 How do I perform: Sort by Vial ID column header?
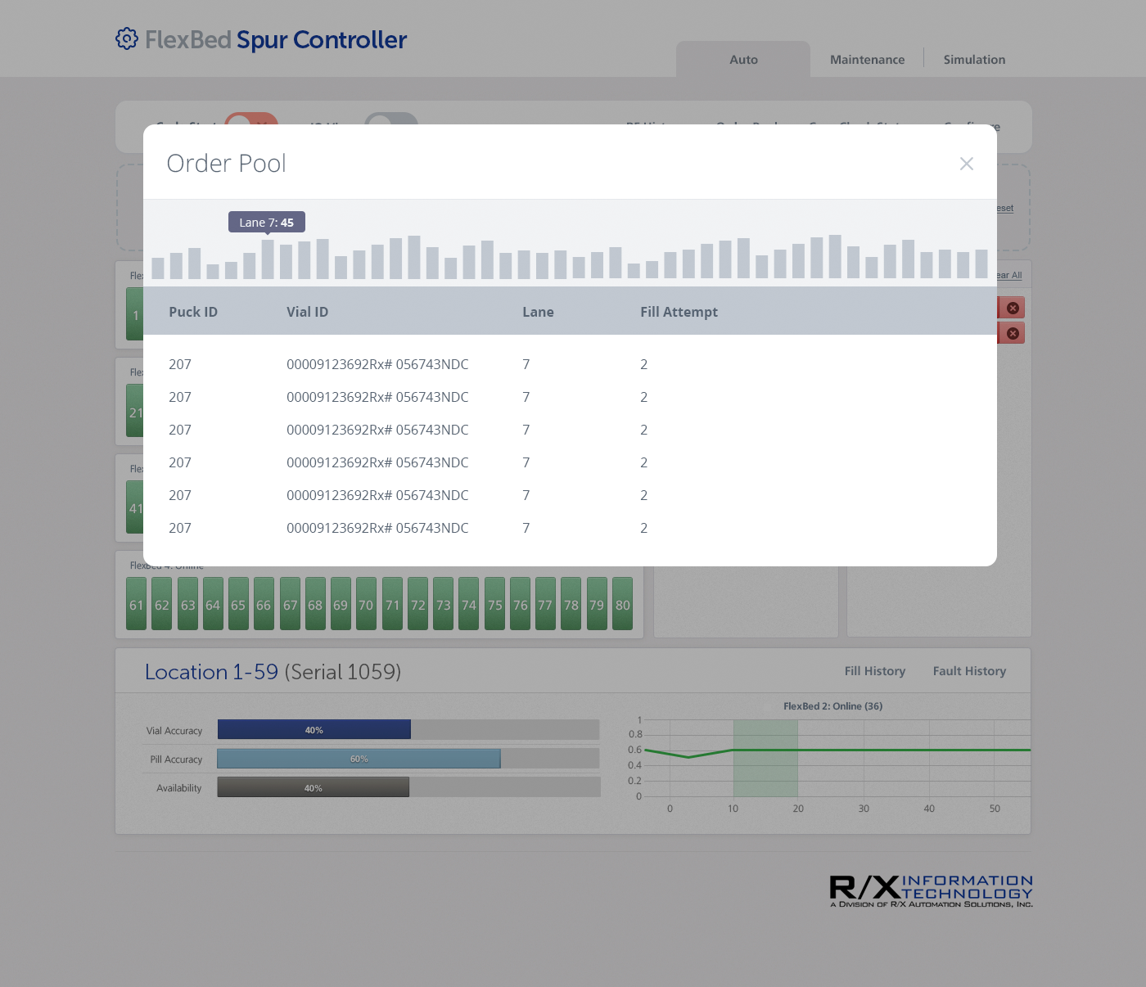pyautogui.click(x=307, y=312)
